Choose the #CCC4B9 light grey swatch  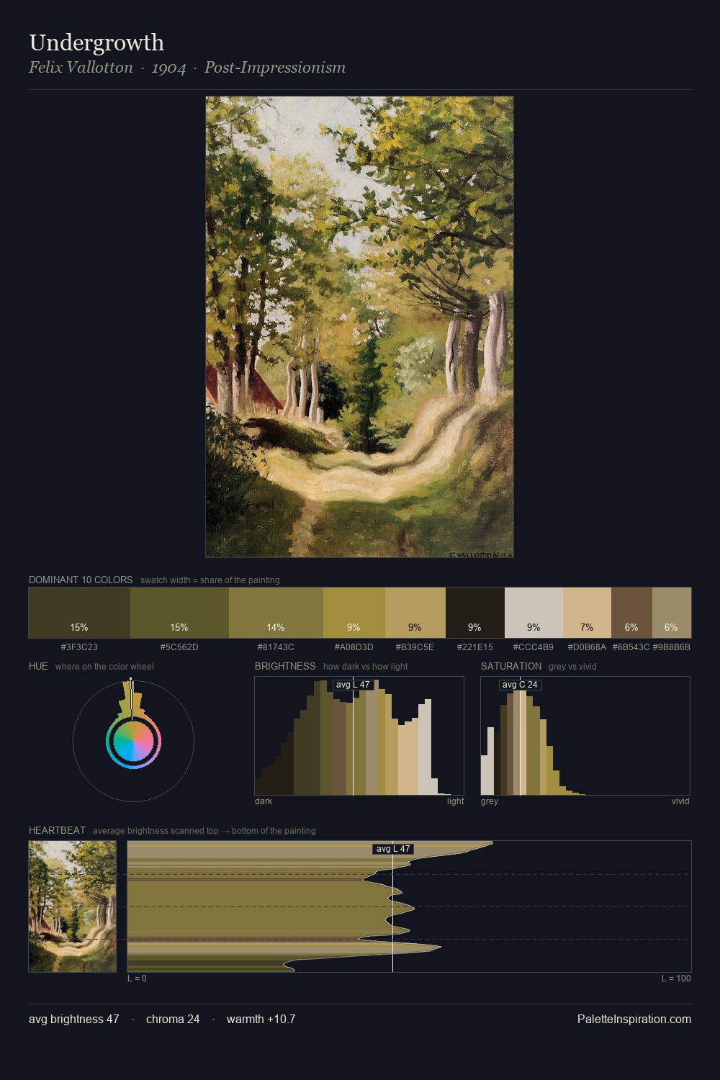point(534,613)
